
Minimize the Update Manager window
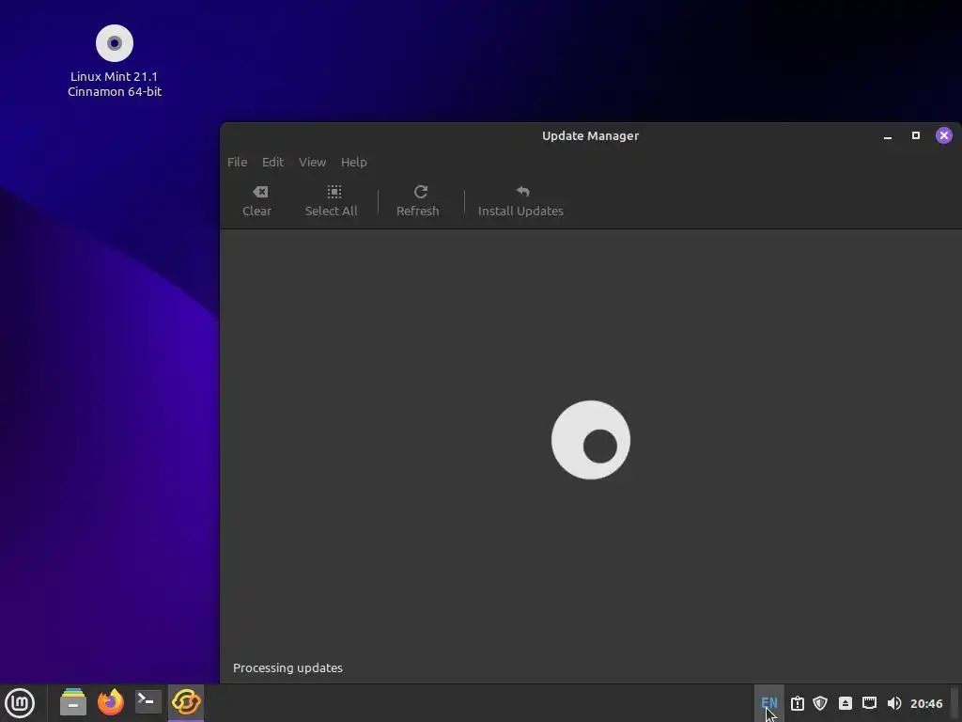click(x=888, y=135)
